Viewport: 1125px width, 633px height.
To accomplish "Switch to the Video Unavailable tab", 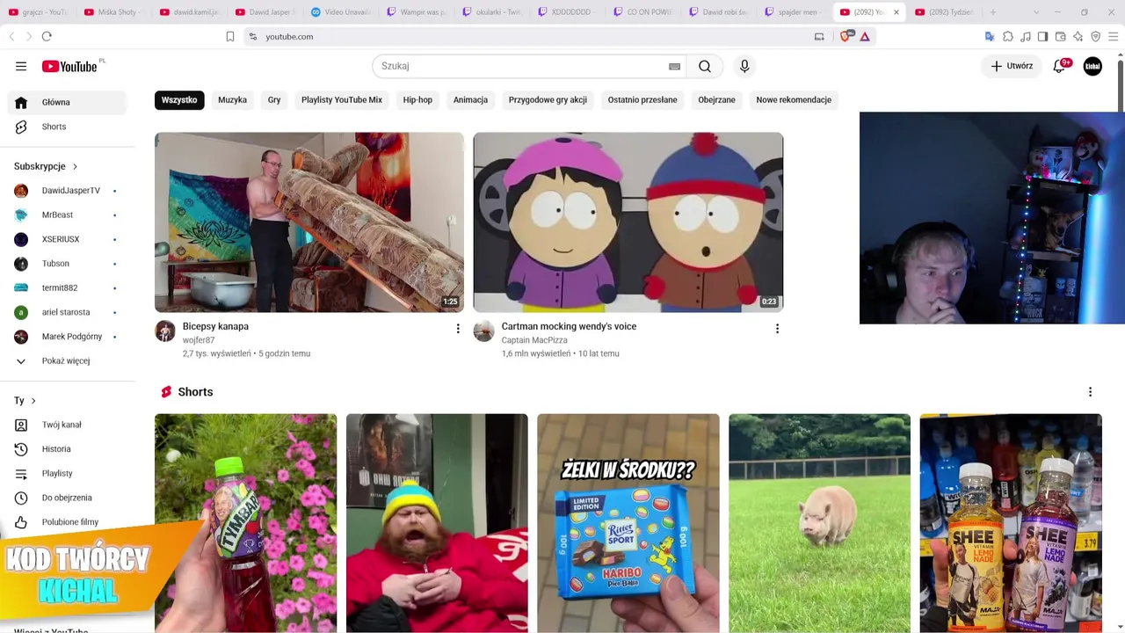I will tap(341, 12).
